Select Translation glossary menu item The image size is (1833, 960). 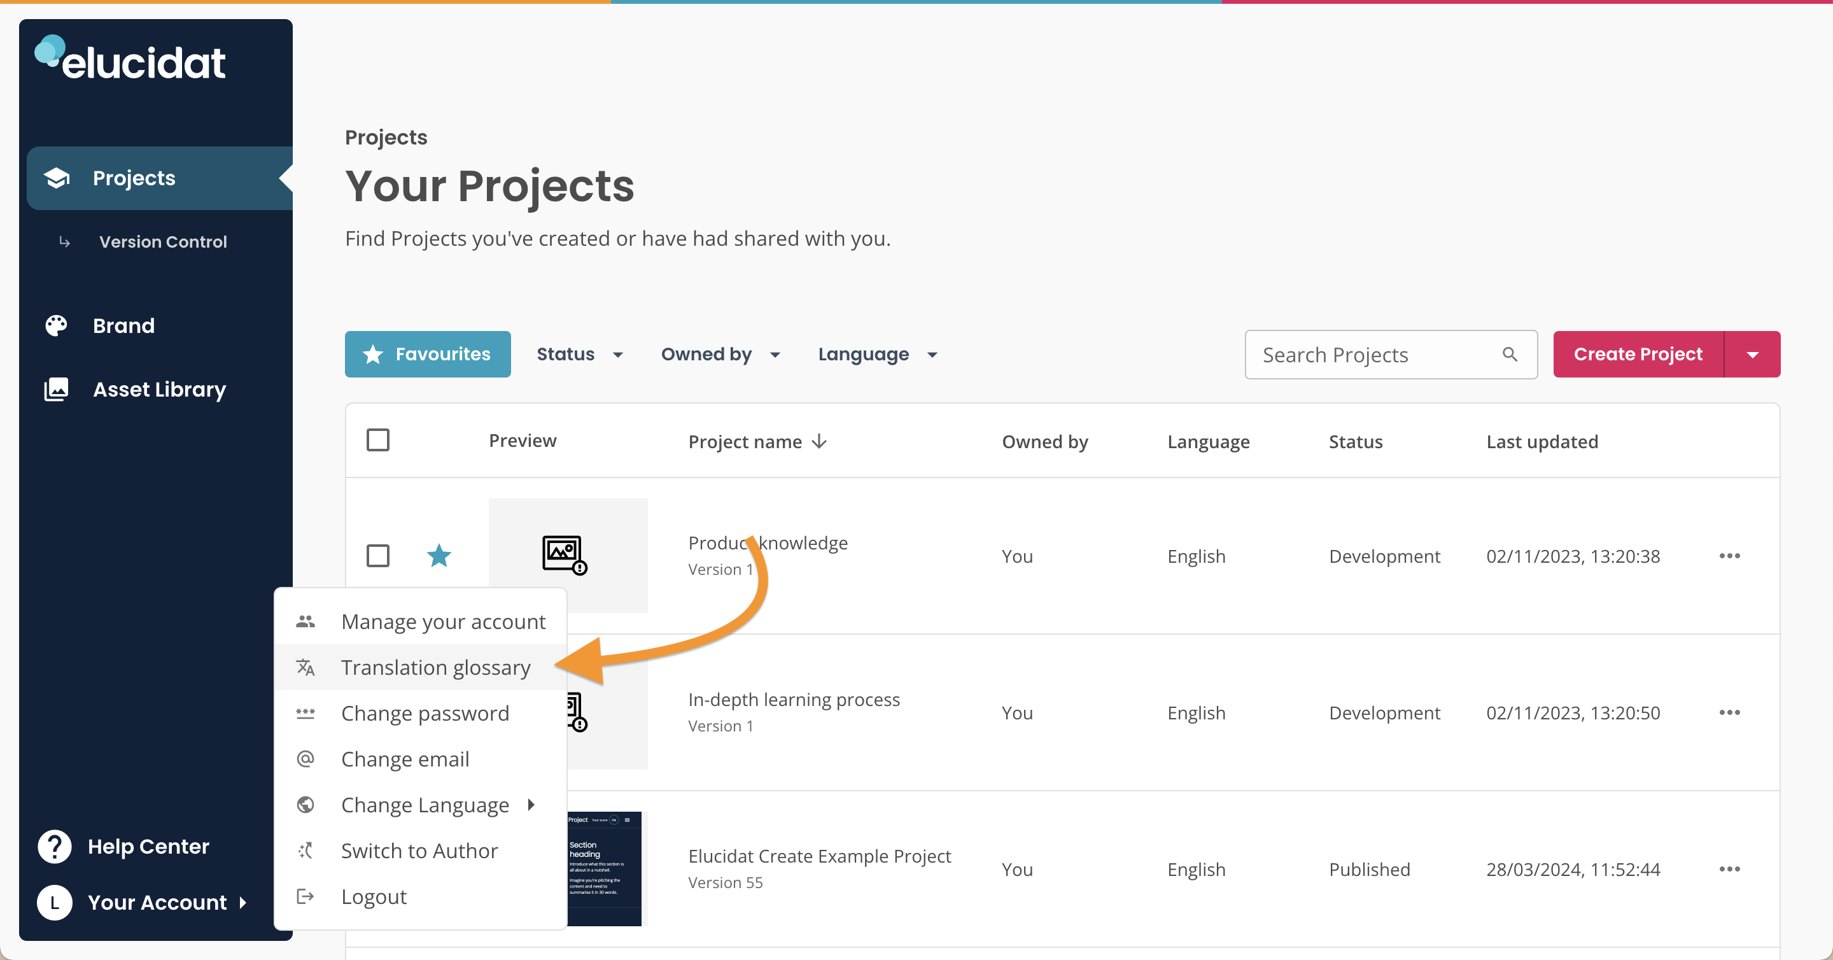pos(435,668)
